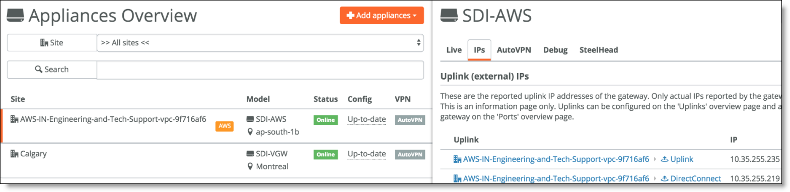
Task: Click site building icon in DirectConnect row
Action: [457, 178]
